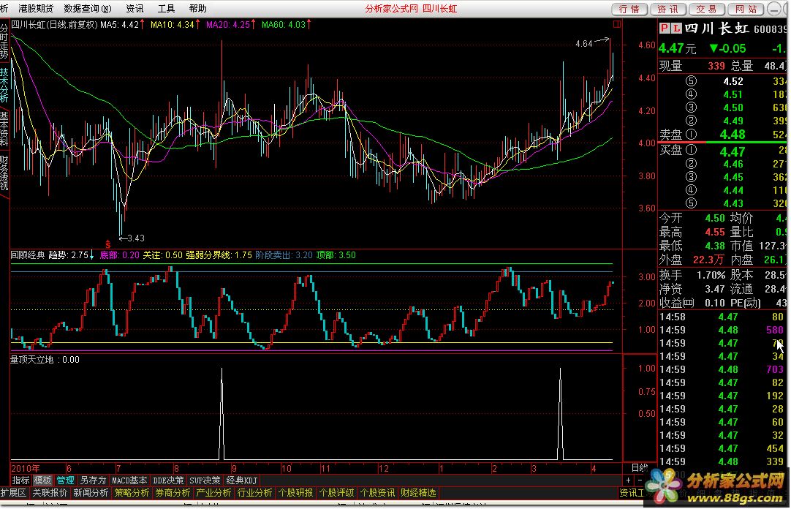Open the 工具 menu
Image resolution: width=791 pixels, height=509 pixels.
pyautogui.click(x=167, y=9)
